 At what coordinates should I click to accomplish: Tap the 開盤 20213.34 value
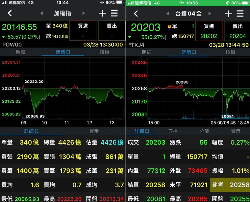(111, 199)
